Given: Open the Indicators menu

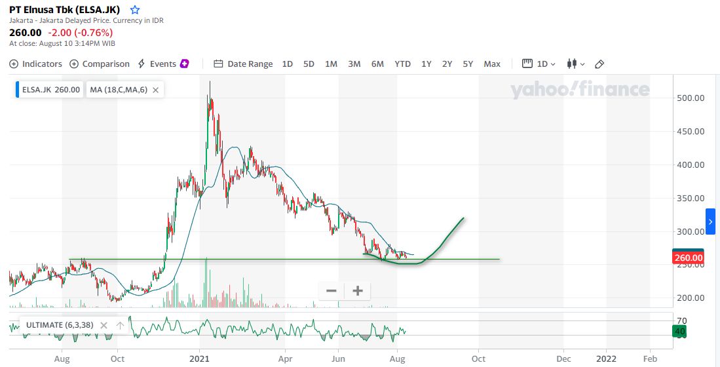Looking at the screenshot, I should click(36, 64).
